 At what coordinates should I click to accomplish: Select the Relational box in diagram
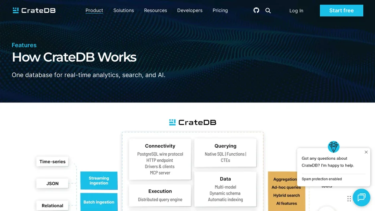pos(52,205)
